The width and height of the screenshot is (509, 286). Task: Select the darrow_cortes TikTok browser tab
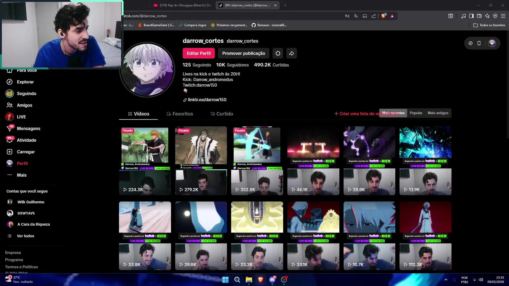point(247,5)
